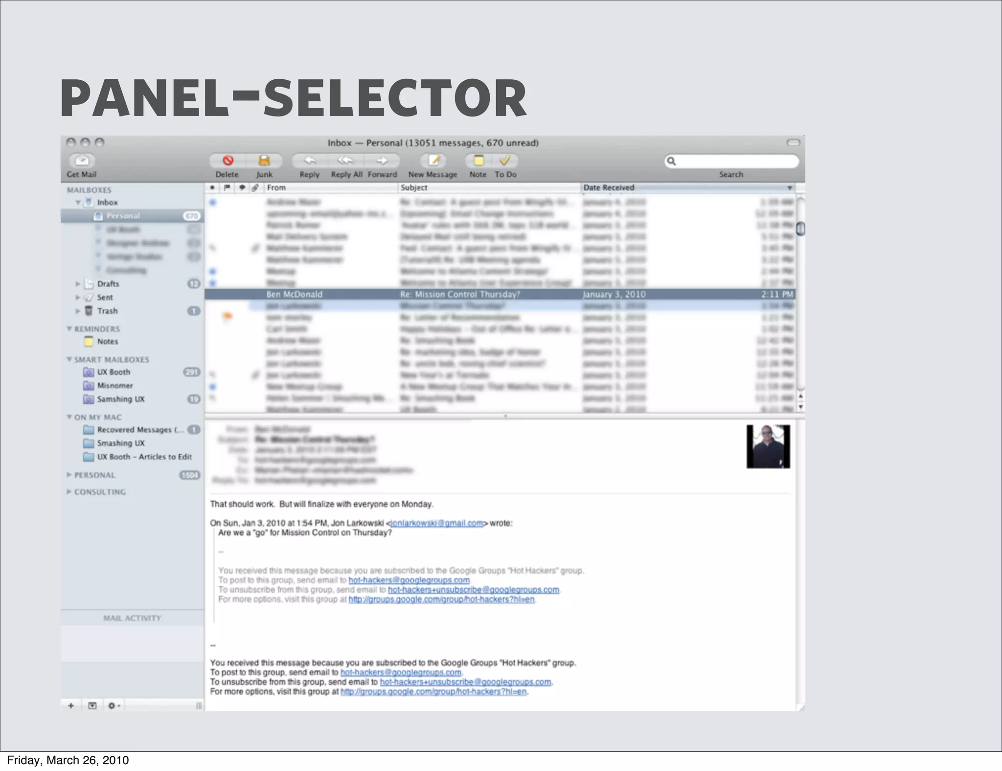The image size is (1002, 771).
Task: Open bottom groups.google.com/group/hot-hackers link
Action: [433, 691]
